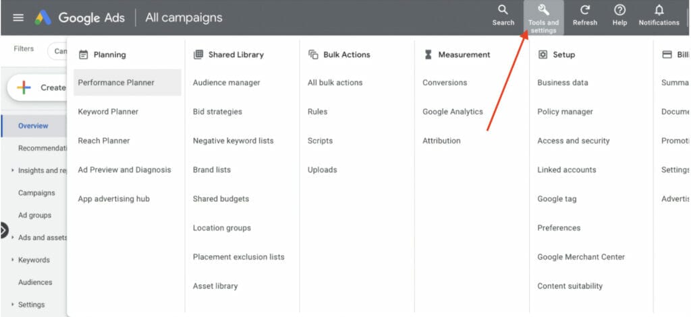The height and width of the screenshot is (317, 691).
Task: Expand the Keywords sidebar section
Action: coord(13,260)
